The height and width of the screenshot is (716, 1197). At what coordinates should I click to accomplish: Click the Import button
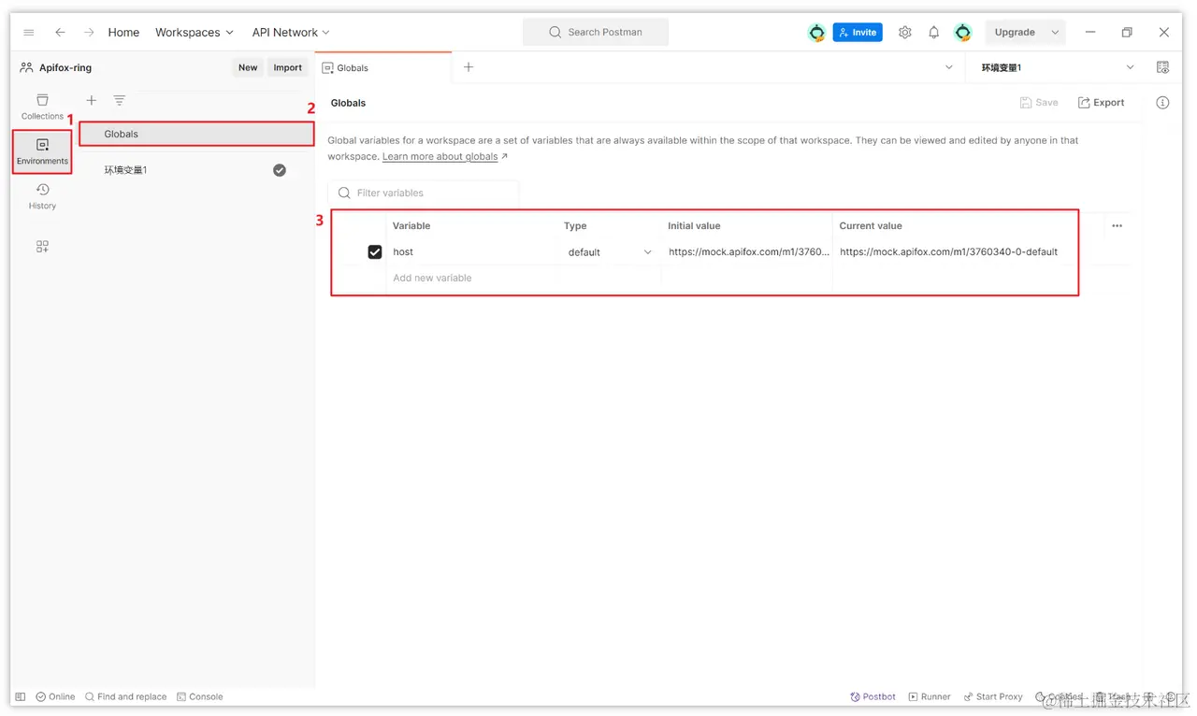287,67
